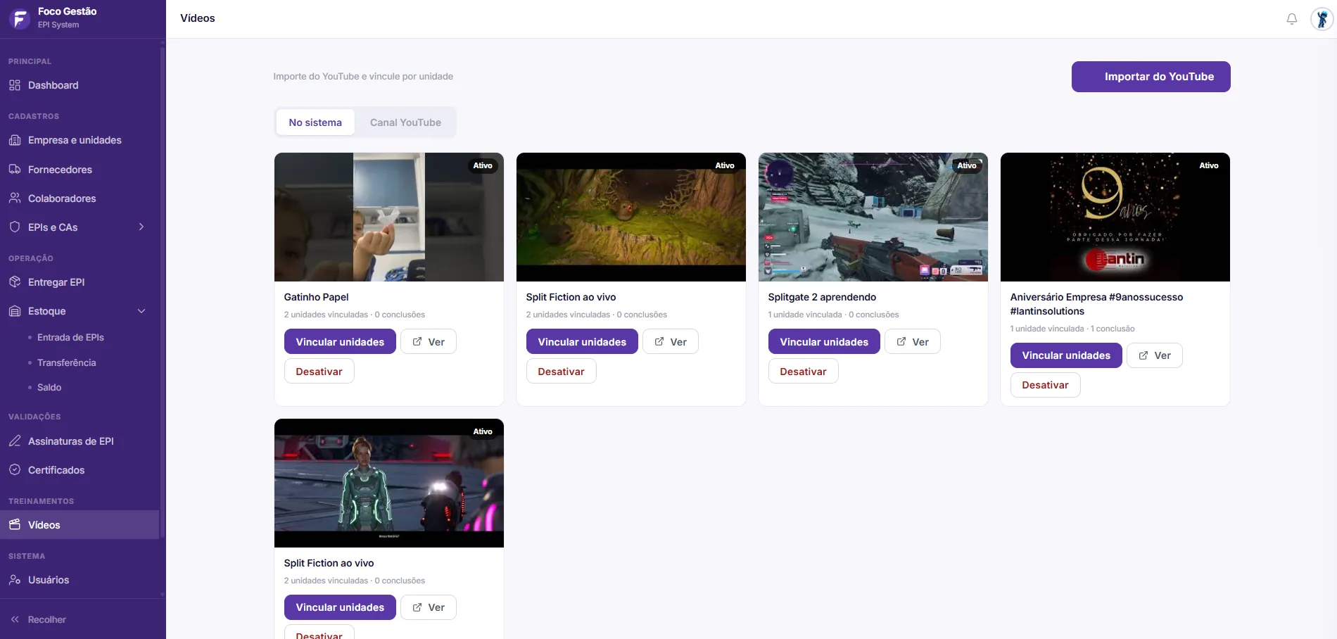Click Vincular unidades for Gatinho Papel

(x=340, y=341)
